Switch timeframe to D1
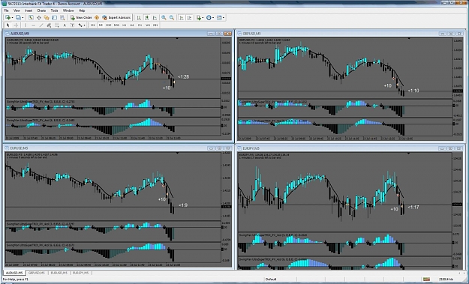469x284 pixels. click(x=140, y=25)
